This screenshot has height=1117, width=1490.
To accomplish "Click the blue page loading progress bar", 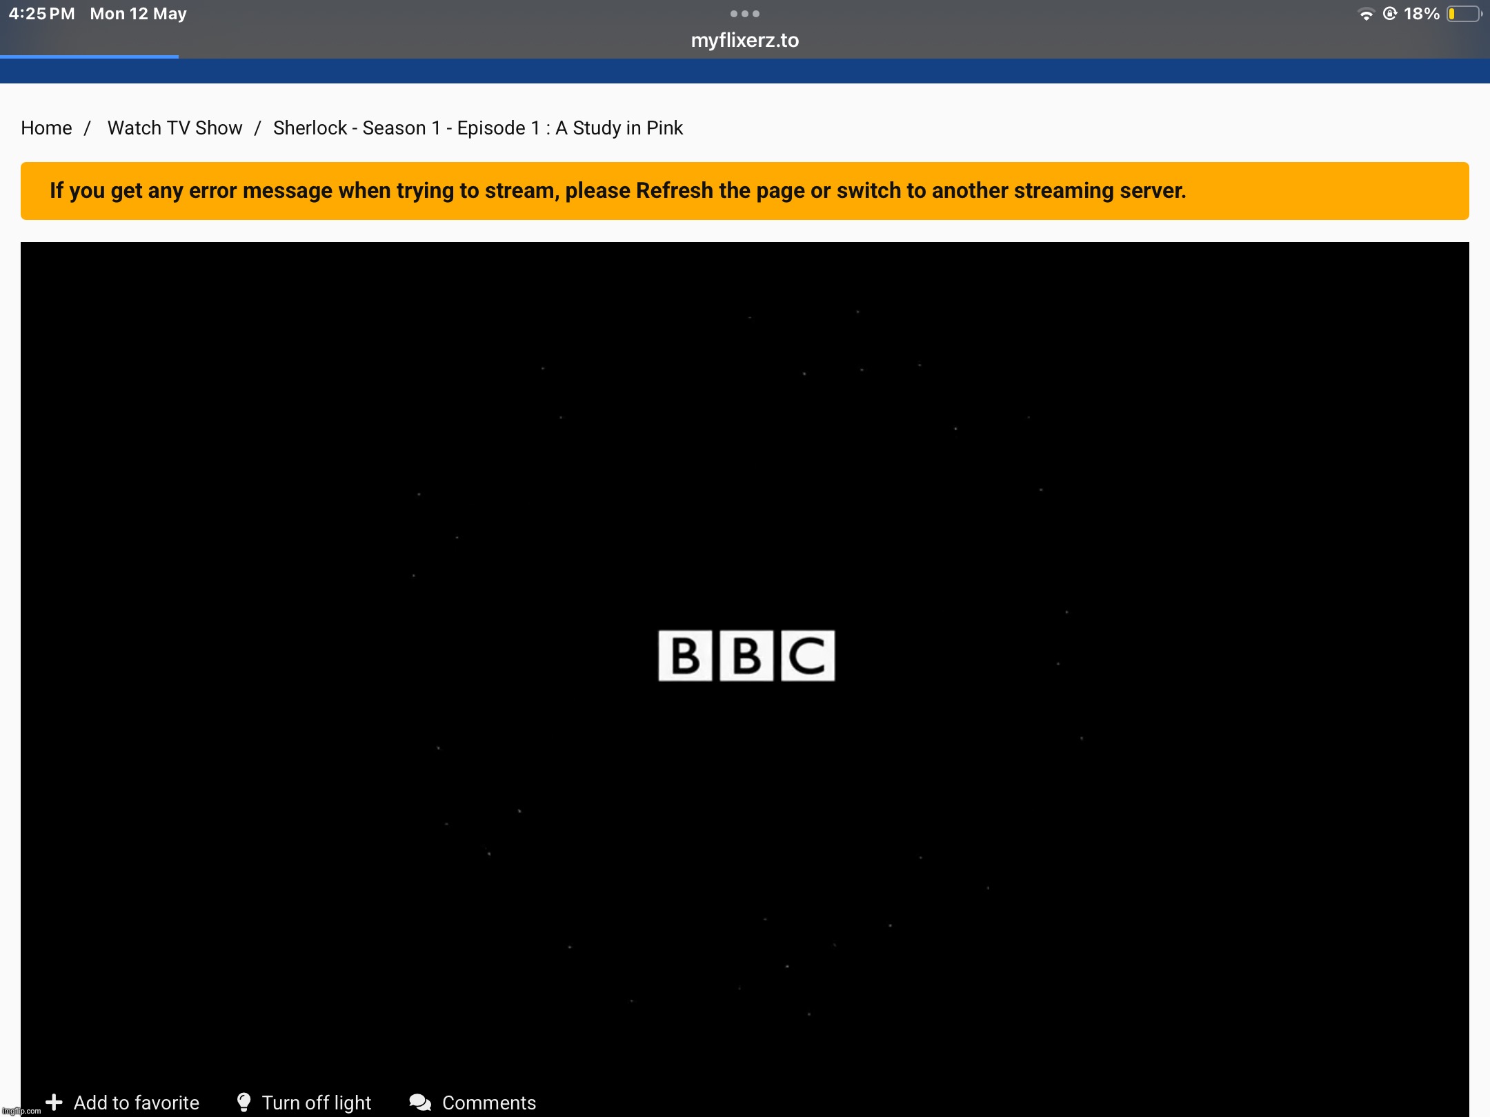I will coord(90,57).
